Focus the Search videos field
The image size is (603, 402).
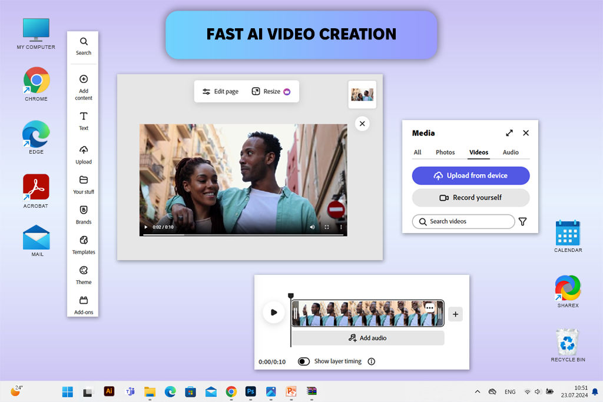[x=463, y=221]
